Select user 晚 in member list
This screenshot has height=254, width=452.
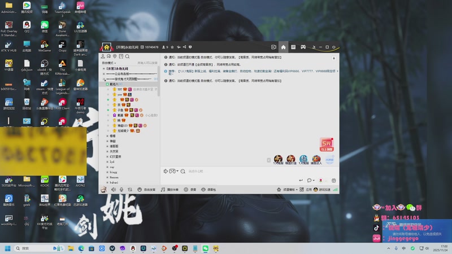119,120
